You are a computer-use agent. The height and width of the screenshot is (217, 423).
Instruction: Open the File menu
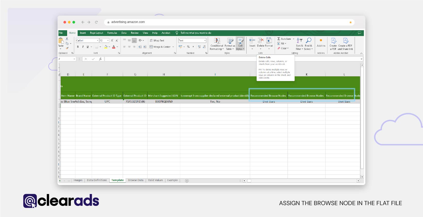(x=61, y=33)
